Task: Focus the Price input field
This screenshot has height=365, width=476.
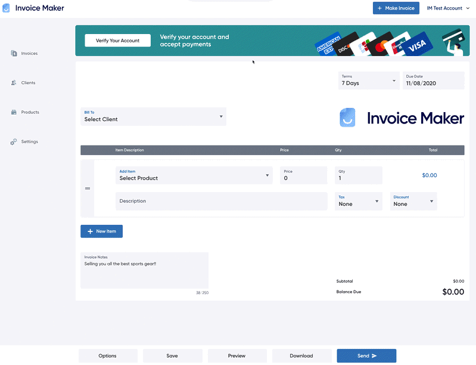Action: [304, 175]
